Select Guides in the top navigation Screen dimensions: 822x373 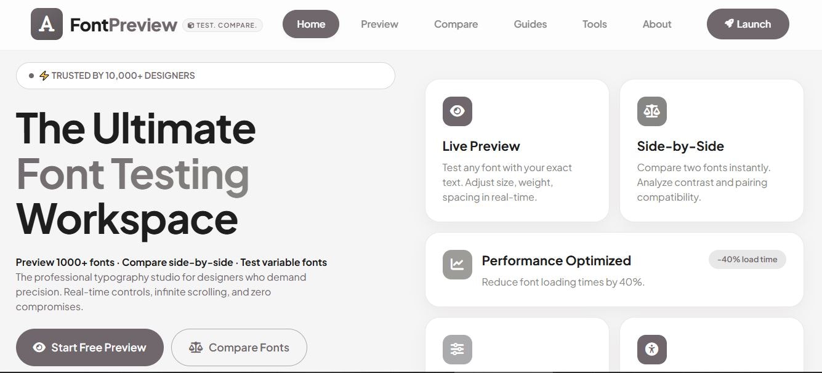(x=530, y=24)
